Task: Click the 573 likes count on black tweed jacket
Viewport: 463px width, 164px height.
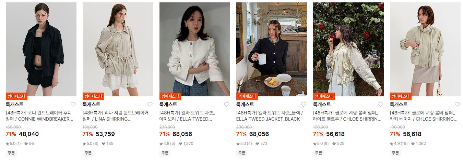Action: (x=261, y=144)
